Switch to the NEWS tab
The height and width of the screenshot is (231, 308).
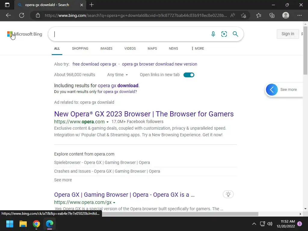click(x=174, y=48)
